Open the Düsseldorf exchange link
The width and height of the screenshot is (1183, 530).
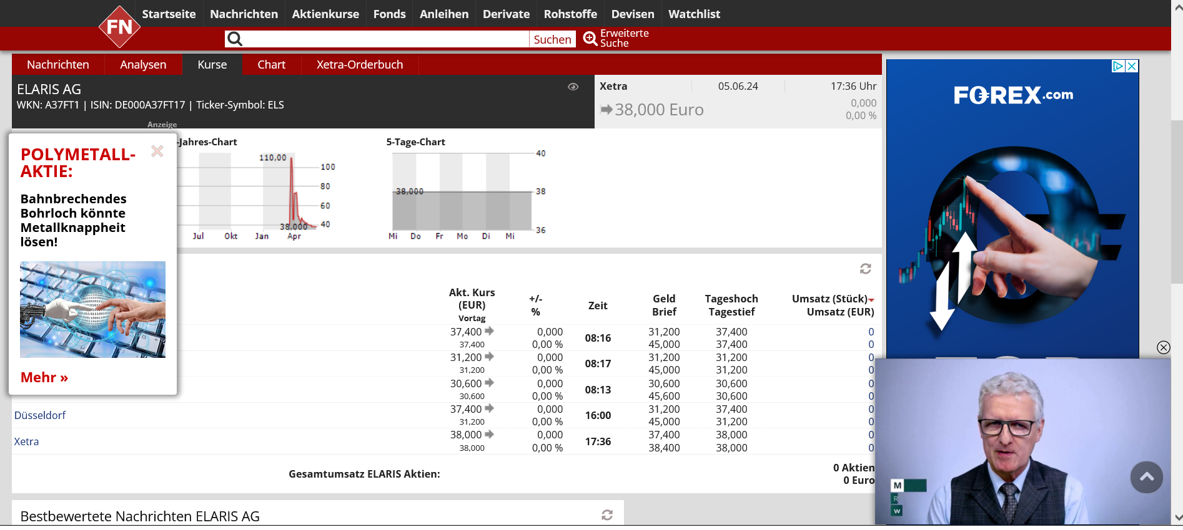[40, 415]
